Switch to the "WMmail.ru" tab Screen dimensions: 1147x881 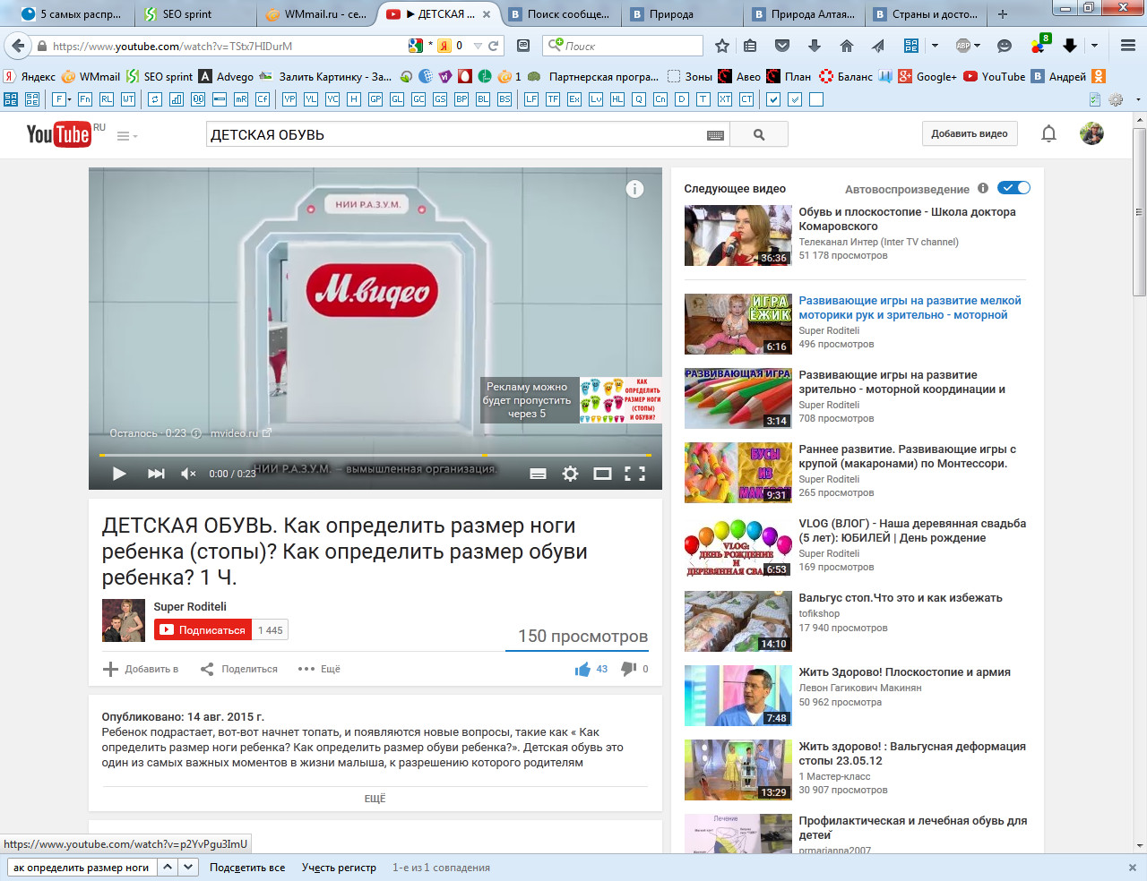[x=318, y=13]
